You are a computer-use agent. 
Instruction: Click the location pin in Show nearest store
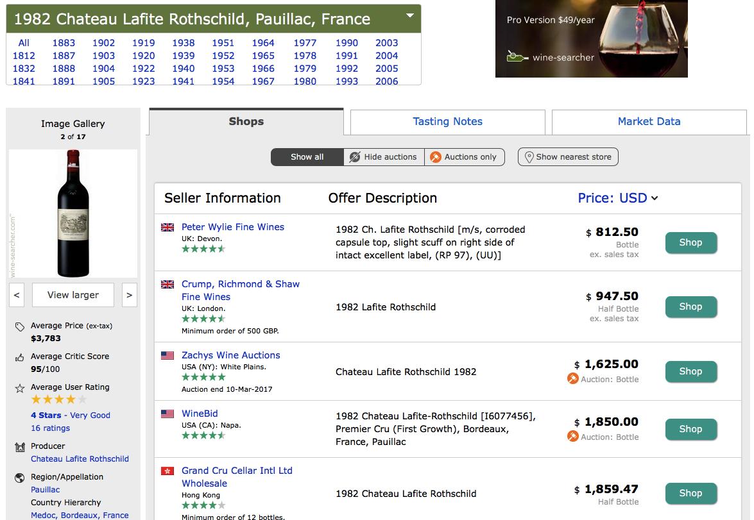click(x=528, y=156)
